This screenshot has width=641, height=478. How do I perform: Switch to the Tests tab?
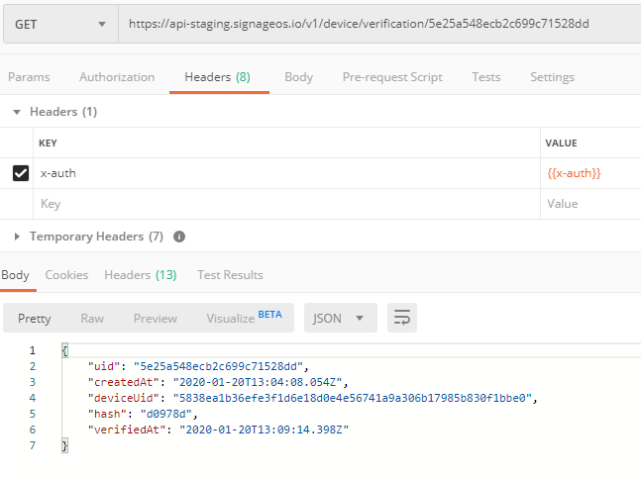click(x=485, y=77)
